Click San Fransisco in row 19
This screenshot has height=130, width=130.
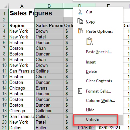pyautogui.click(x=22, y=117)
